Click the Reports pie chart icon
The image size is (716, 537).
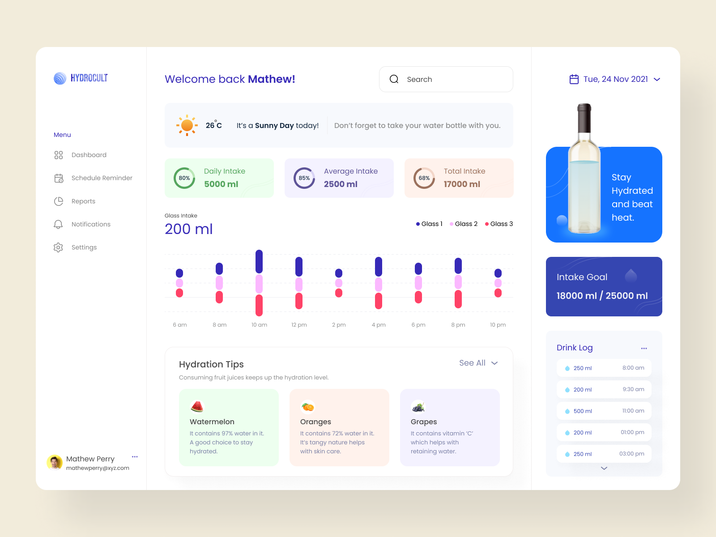59,201
